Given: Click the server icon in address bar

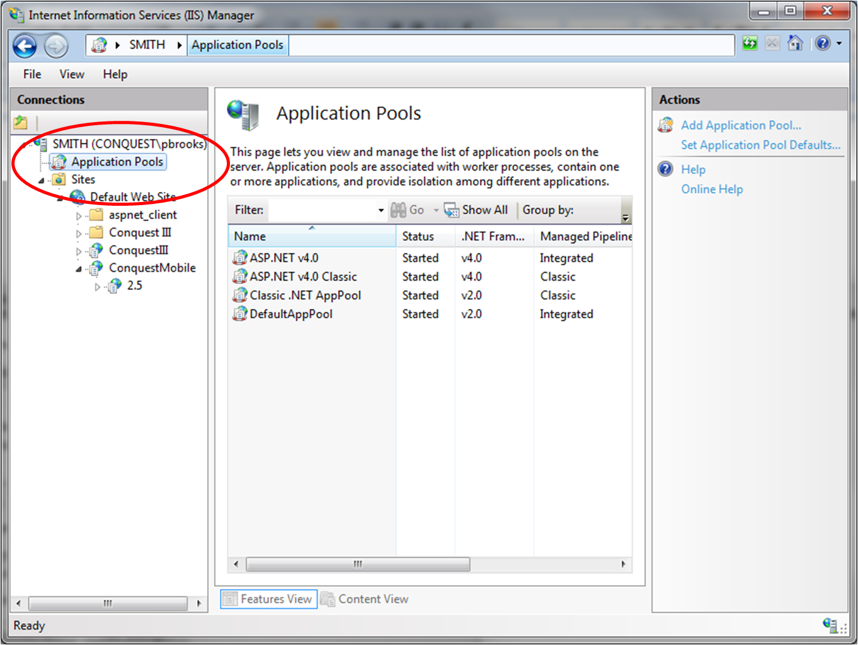Looking at the screenshot, I should (99, 45).
